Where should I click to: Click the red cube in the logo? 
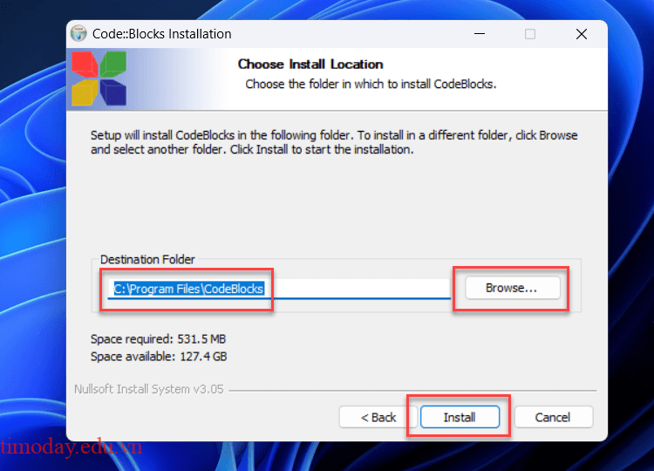pos(85,64)
